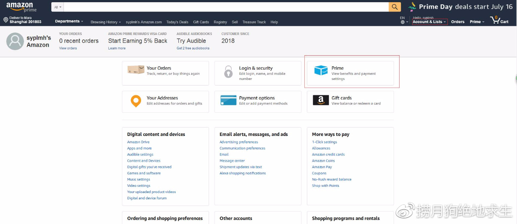Screen dimensions: 517x224
Task: Click Try Audible heading
Action: 191,41
